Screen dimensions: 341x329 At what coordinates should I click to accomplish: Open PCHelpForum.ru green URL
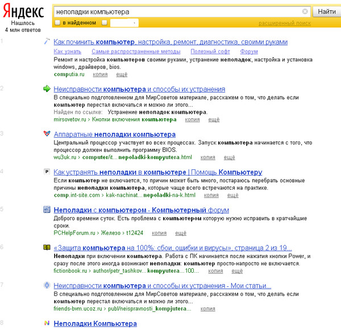[74, 233]
